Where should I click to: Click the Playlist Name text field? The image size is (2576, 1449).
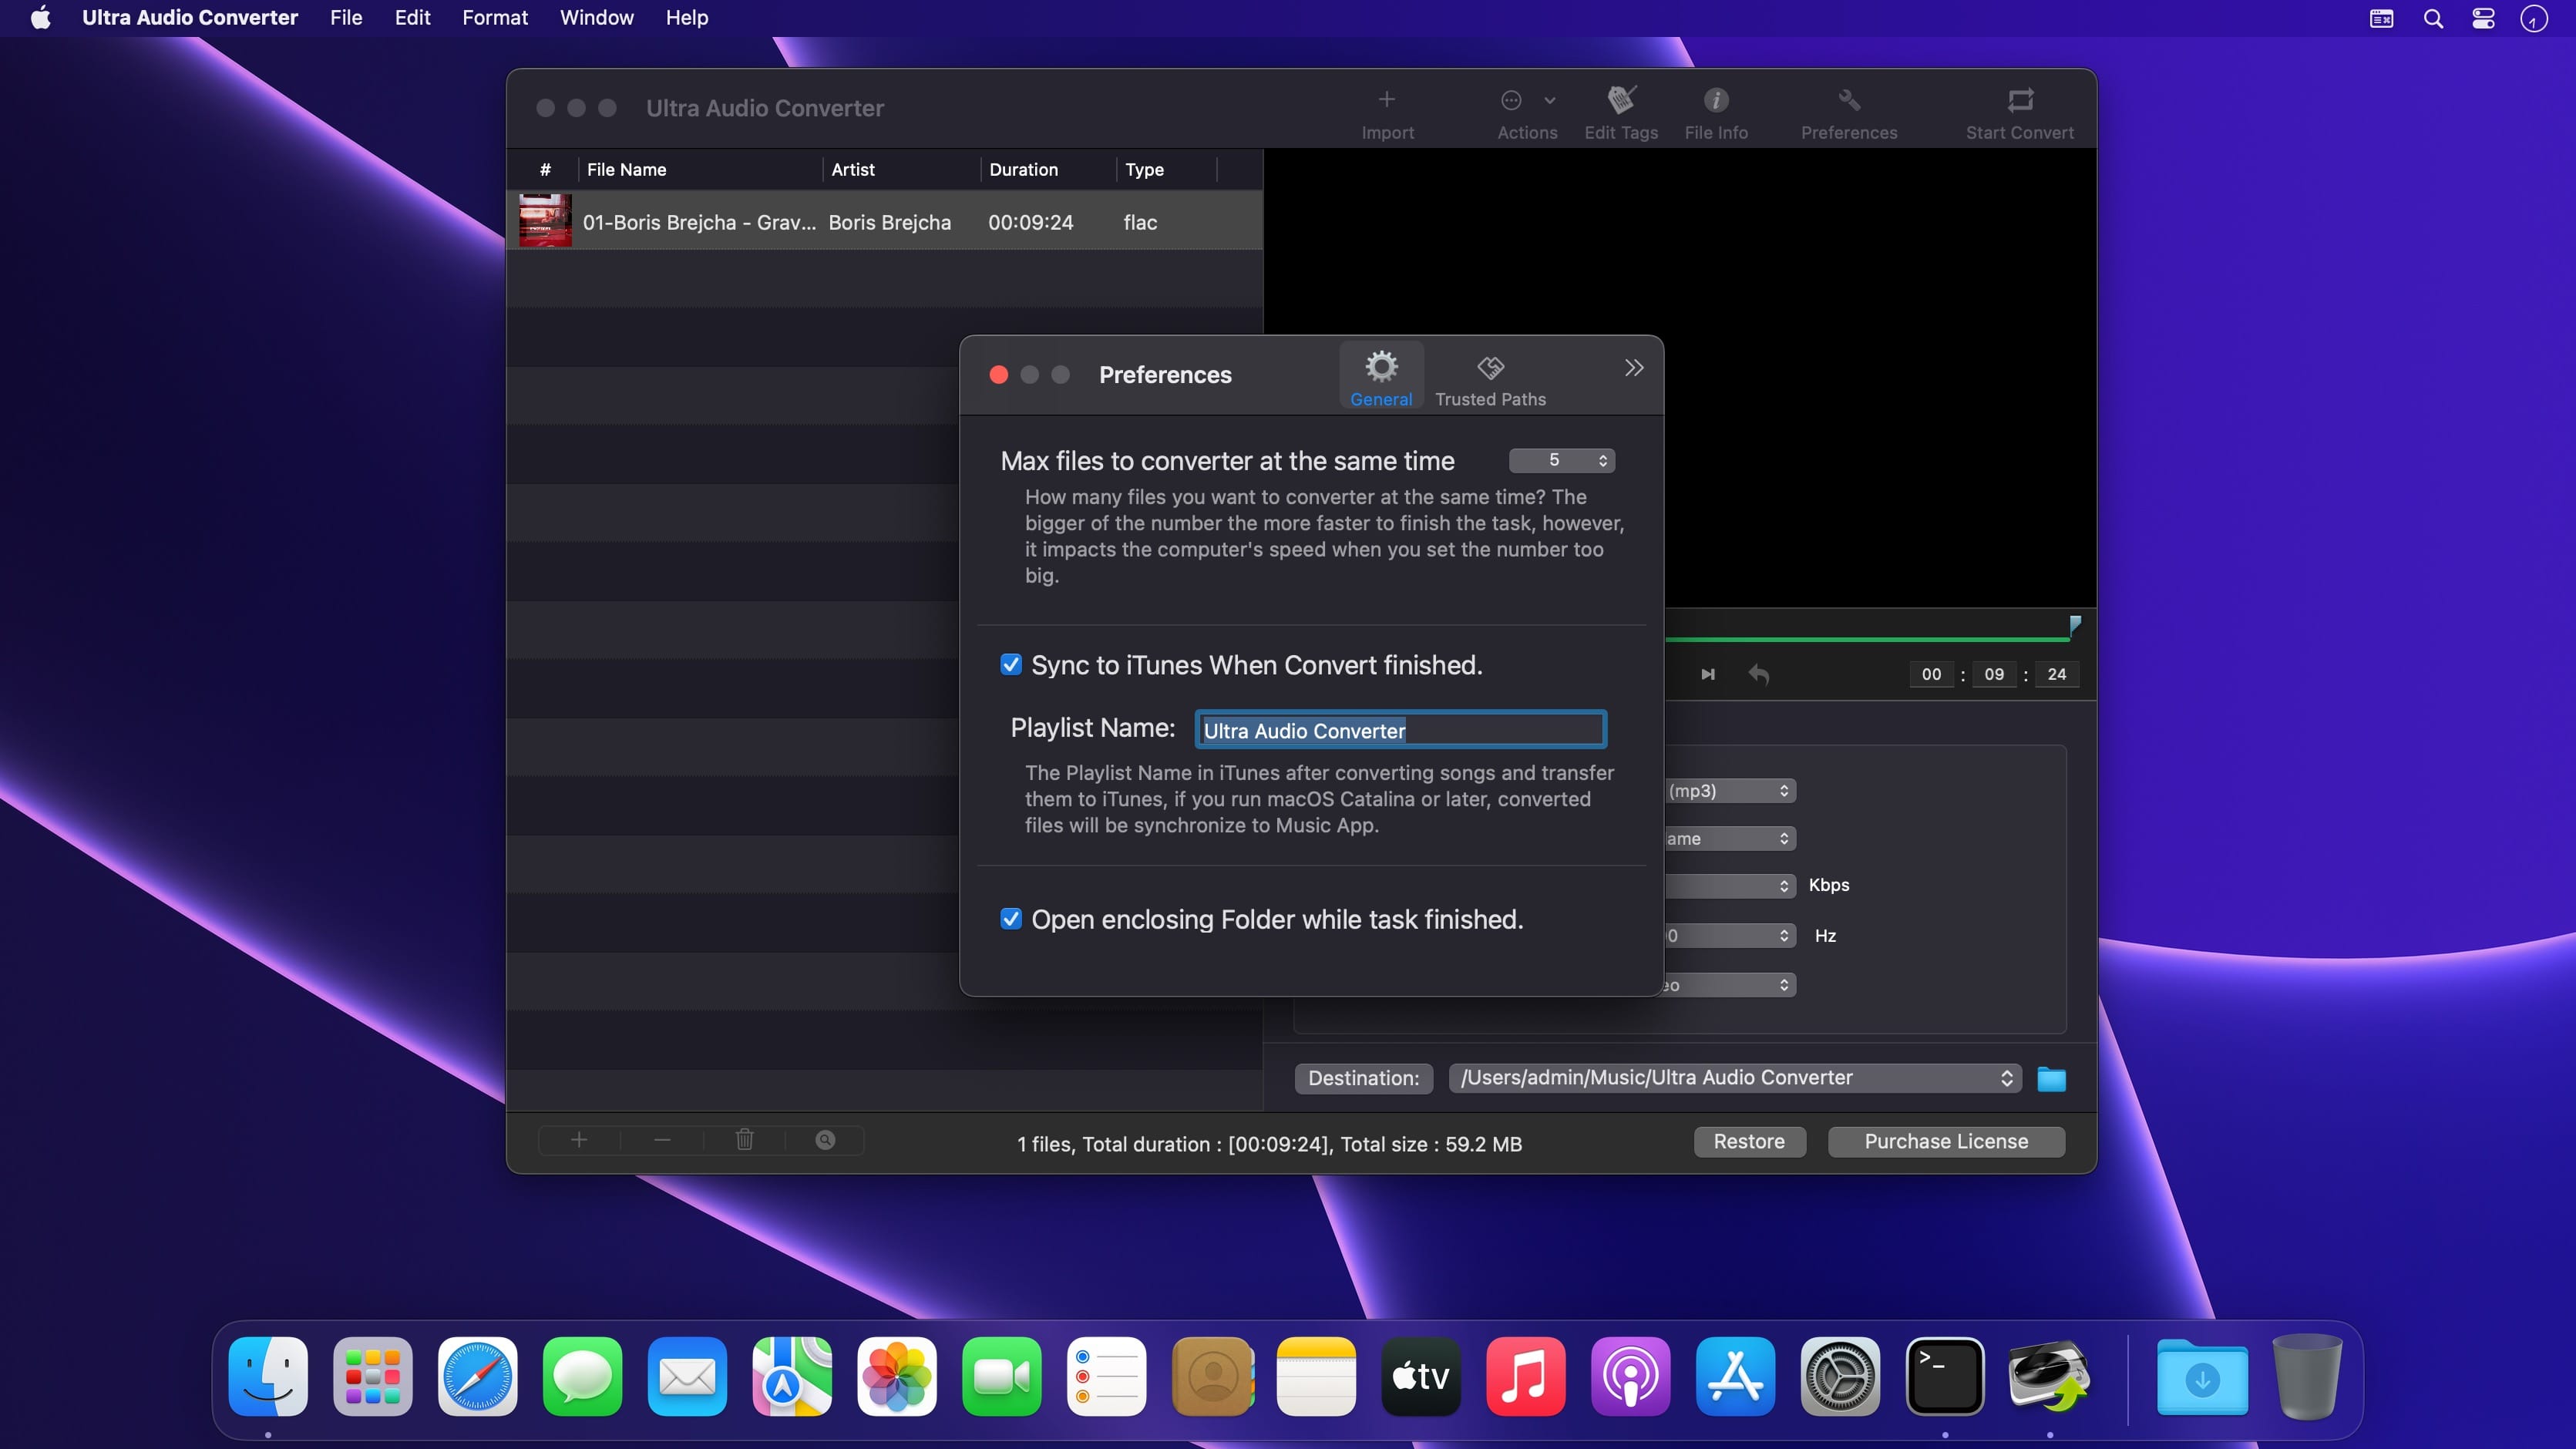(x=1400, y=730)
